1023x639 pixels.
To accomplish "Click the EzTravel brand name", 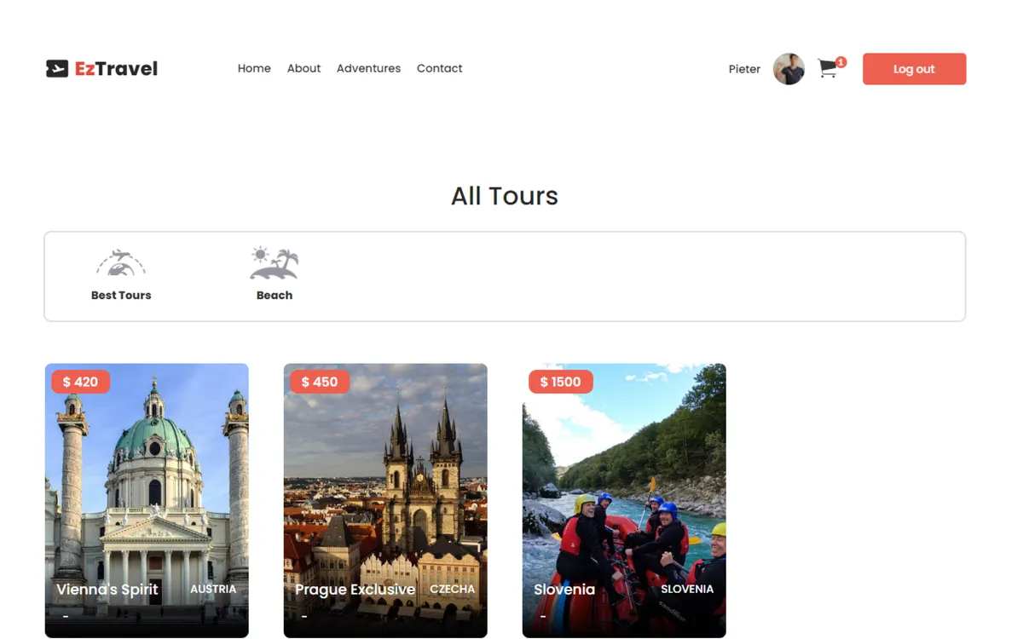I will pos(116,69).
